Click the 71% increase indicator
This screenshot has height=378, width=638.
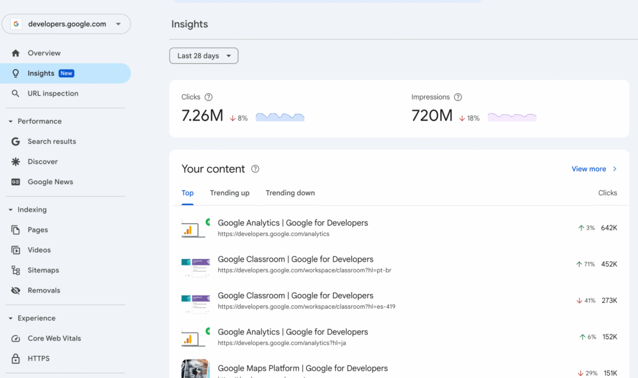pyautogui.click(x=585, y=264)
